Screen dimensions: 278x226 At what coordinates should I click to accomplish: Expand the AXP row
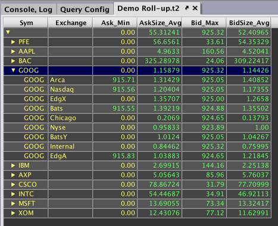pyautogui.click(x=13, y=175)
